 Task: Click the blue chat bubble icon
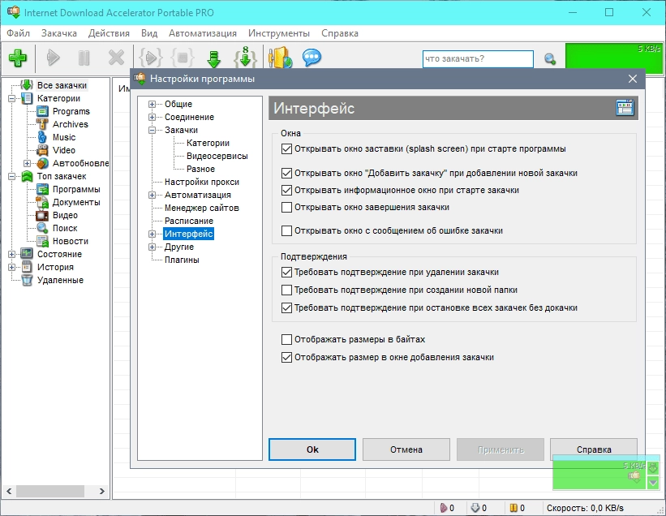coord(312,58)
